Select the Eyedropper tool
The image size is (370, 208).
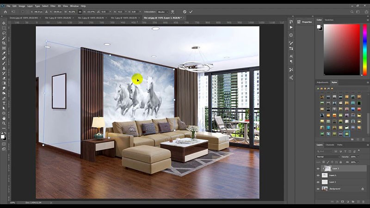4,53
